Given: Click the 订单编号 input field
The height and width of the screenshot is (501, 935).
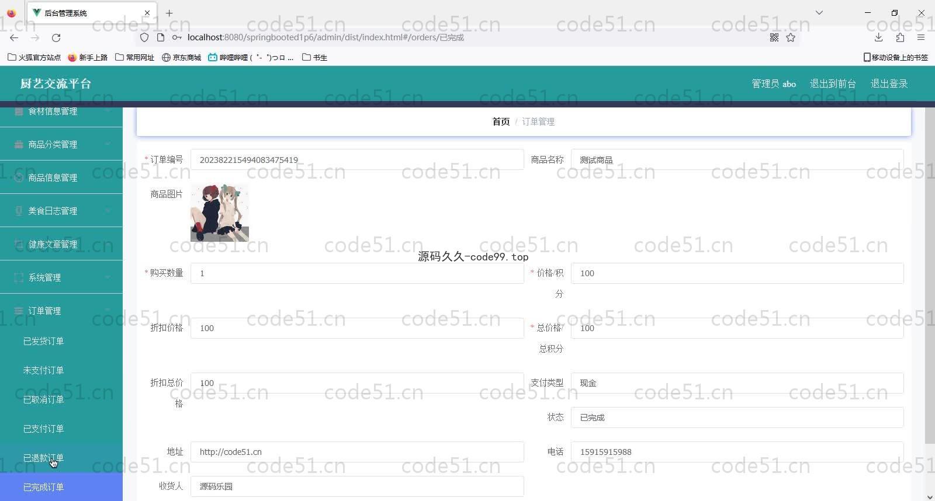Looking at the screenshot, I should (357, 159).
